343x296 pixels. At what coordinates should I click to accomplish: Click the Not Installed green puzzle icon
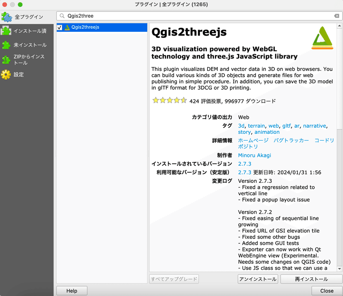[x=7, y=44]
